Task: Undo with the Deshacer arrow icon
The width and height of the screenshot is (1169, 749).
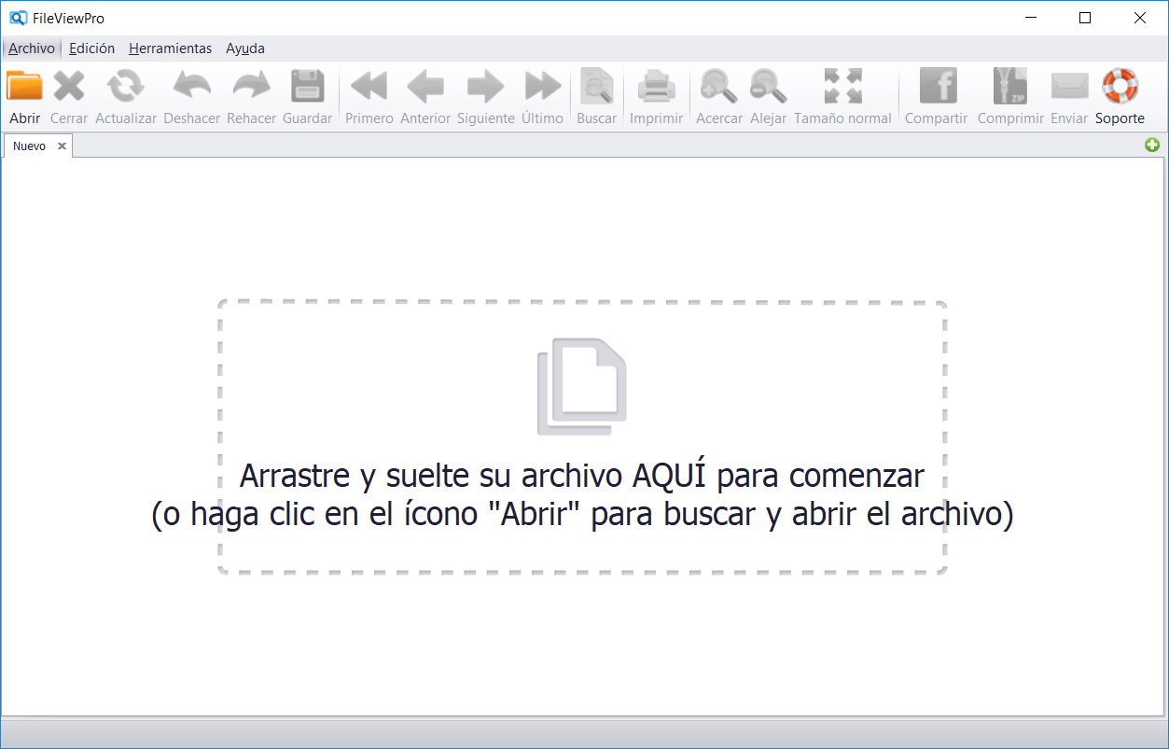Action: click(x=191, y=86)
